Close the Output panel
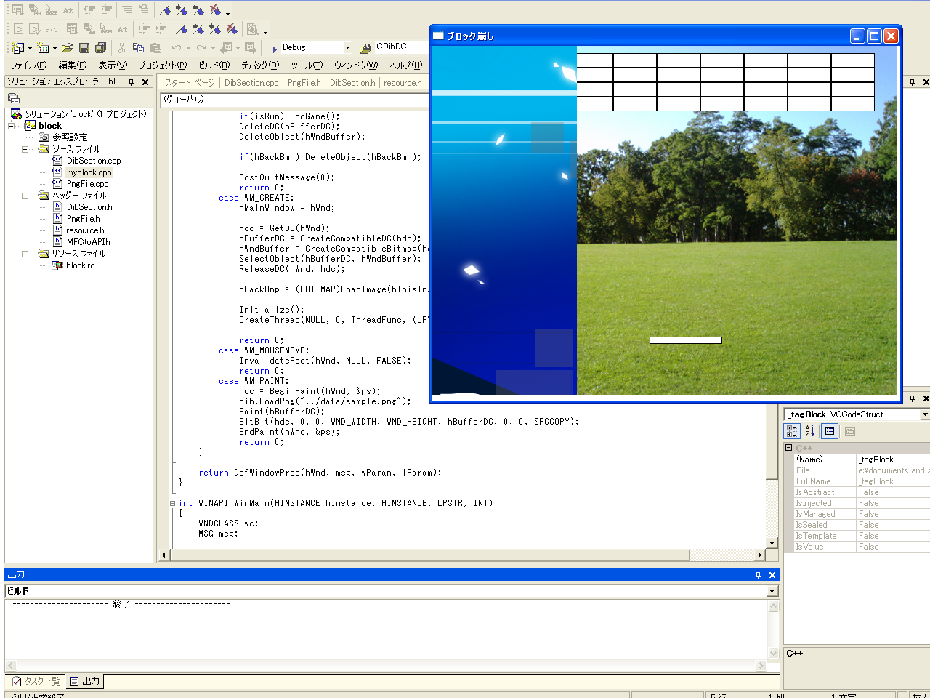The image size is (930, 698). point(772,575)
